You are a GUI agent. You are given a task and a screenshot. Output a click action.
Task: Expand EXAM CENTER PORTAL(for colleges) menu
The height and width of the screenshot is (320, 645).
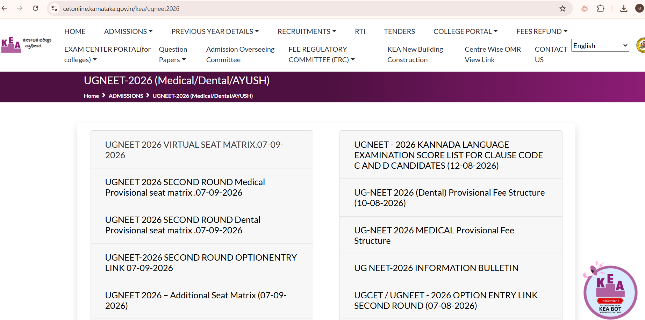(107, 54)
